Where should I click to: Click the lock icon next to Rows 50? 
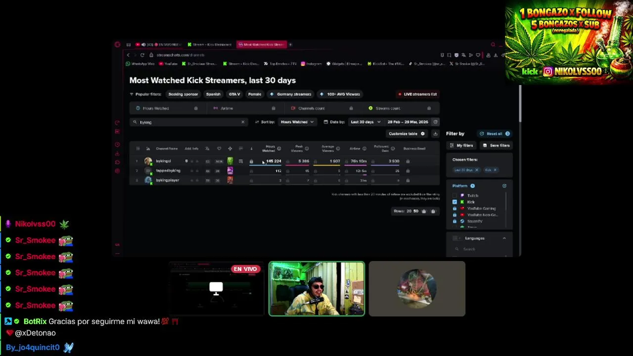[424, 211]
